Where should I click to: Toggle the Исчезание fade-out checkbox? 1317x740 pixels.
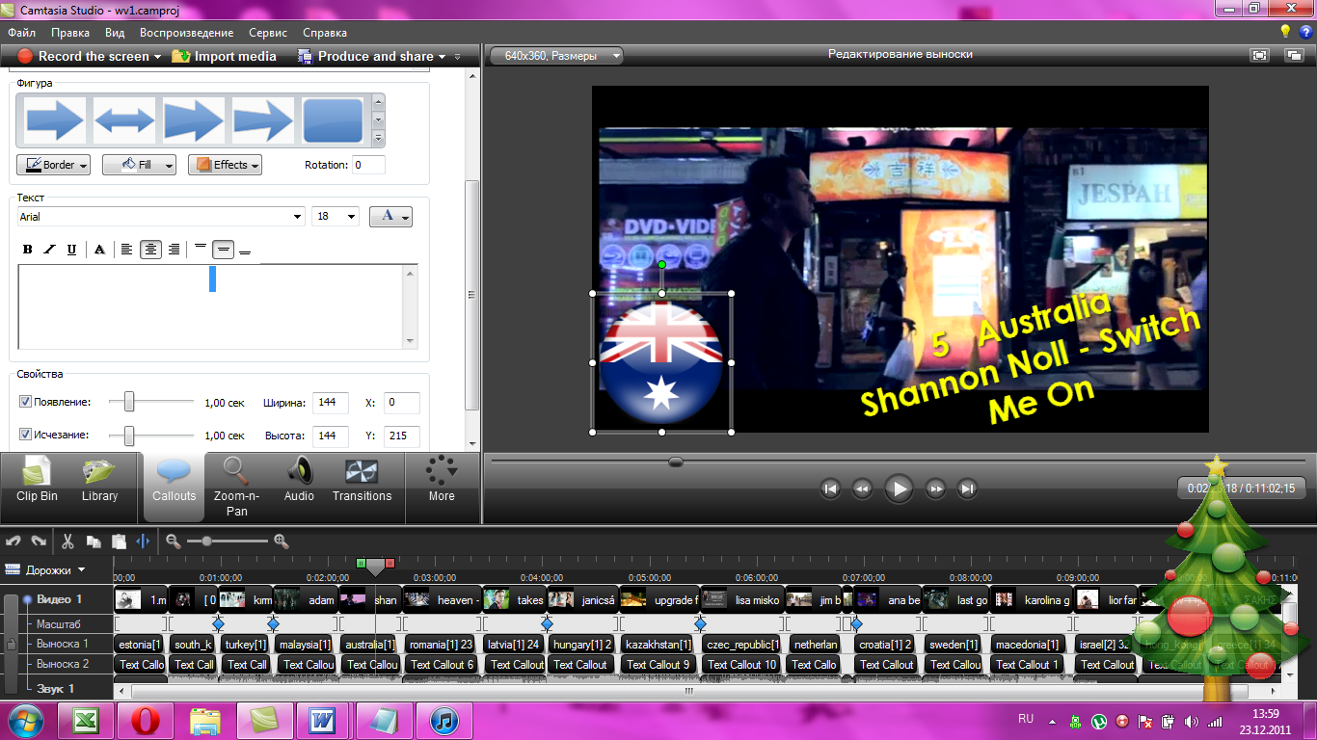click(x=26, y=435)
